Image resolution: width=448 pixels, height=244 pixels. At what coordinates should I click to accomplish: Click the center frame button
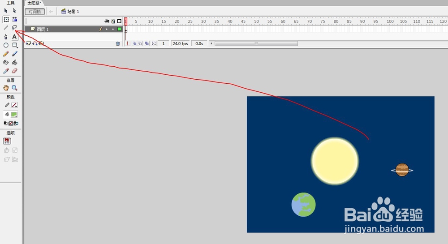click(x=127, y=43)
